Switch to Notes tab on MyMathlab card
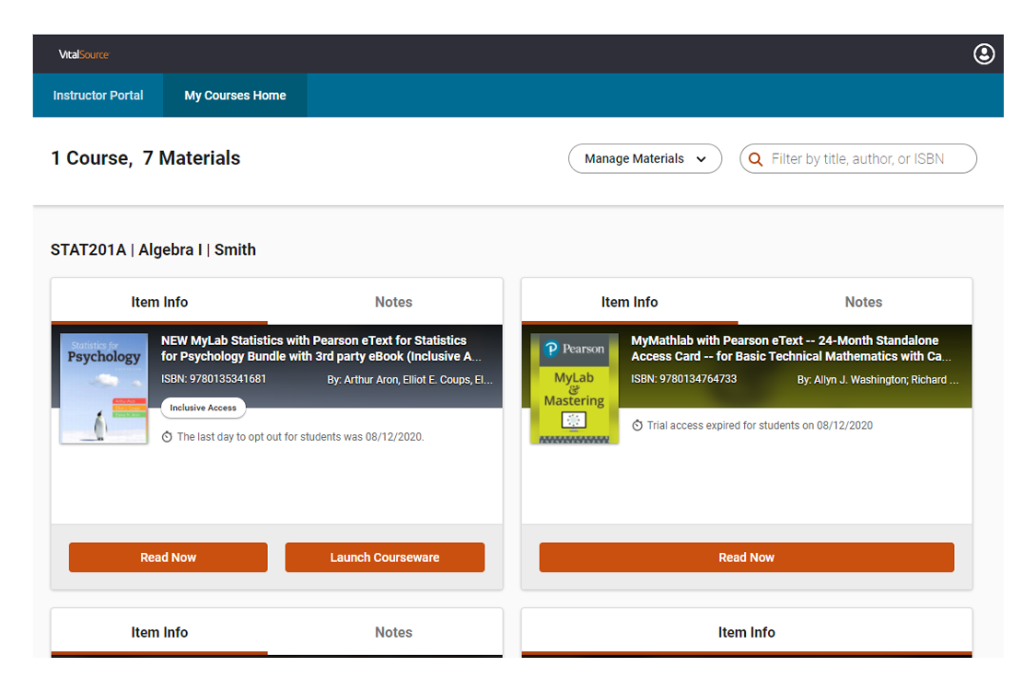Screen dimensions: 1036x690 (863, 302)
